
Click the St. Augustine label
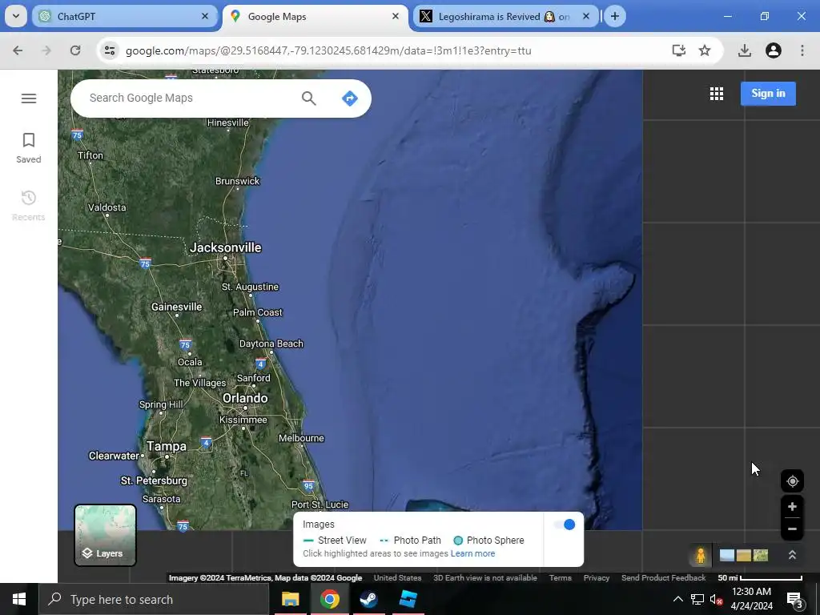pos(250,287)
